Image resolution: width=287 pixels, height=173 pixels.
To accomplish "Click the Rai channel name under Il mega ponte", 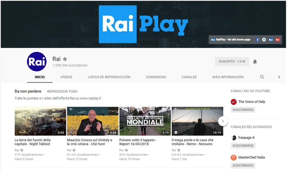I will [x=174, y=150].
